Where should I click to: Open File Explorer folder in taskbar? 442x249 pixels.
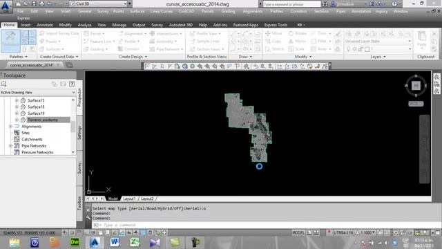click(15, 242)
